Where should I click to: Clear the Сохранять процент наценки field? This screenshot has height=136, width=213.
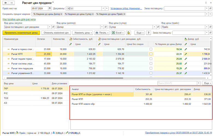210,14
